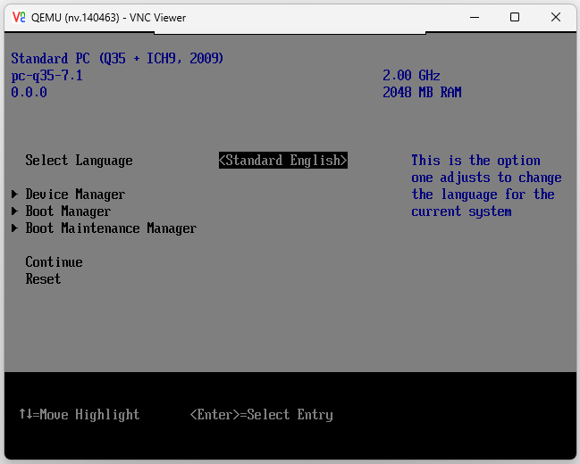The image size is (580, 464).
Task: Click the 2048 MB RAM readout
Action: click(422, 93)
